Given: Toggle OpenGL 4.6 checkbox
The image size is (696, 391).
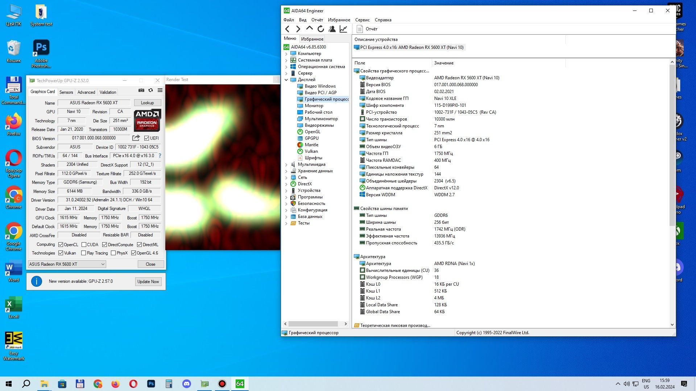Looking at the screenshot, I should point(133,253).
